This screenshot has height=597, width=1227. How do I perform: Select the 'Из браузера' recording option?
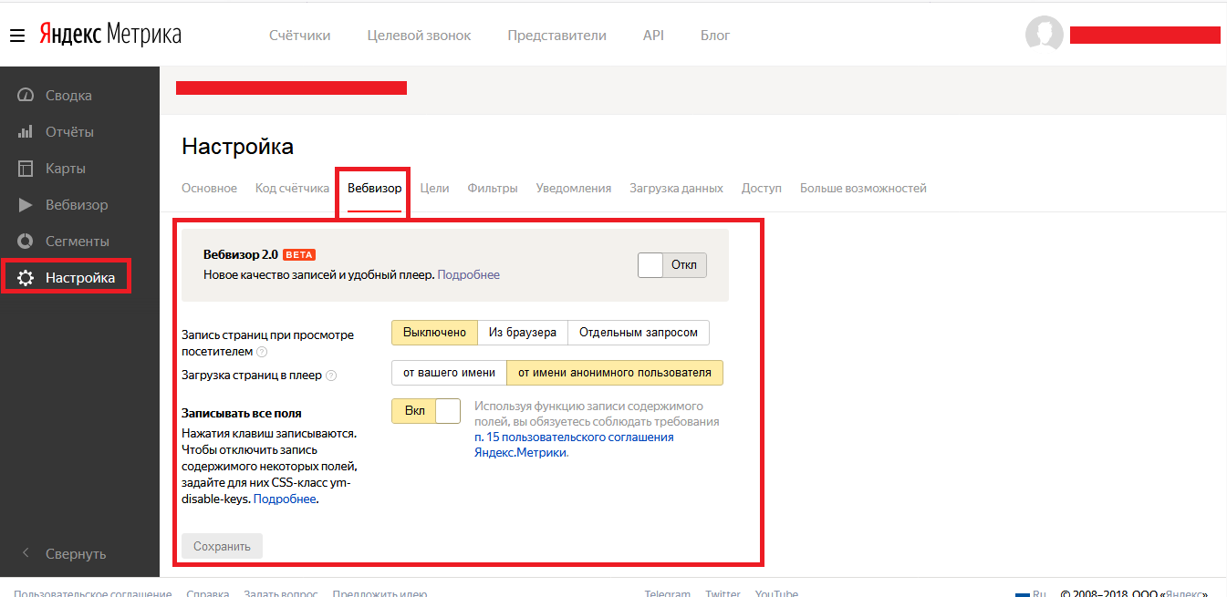pos(522,333)
